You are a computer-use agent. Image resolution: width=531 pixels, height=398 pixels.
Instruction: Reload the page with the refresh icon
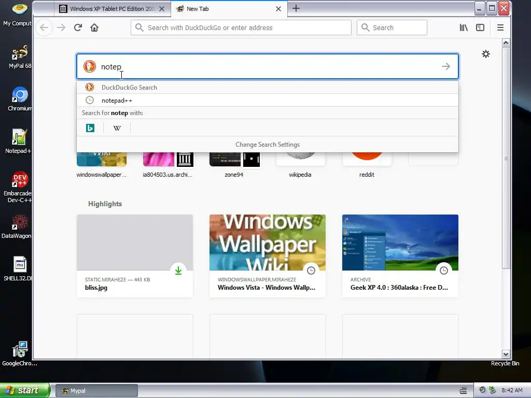click(78, 27)
